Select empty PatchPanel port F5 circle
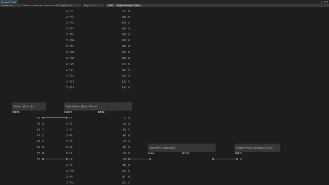Viewport: 329px width, 185px height. pyautogui.click(x=67, y=141)
